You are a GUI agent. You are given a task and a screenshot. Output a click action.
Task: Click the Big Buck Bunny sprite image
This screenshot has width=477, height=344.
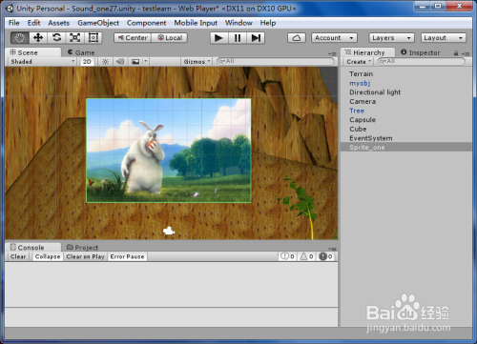tap(169, 151)
